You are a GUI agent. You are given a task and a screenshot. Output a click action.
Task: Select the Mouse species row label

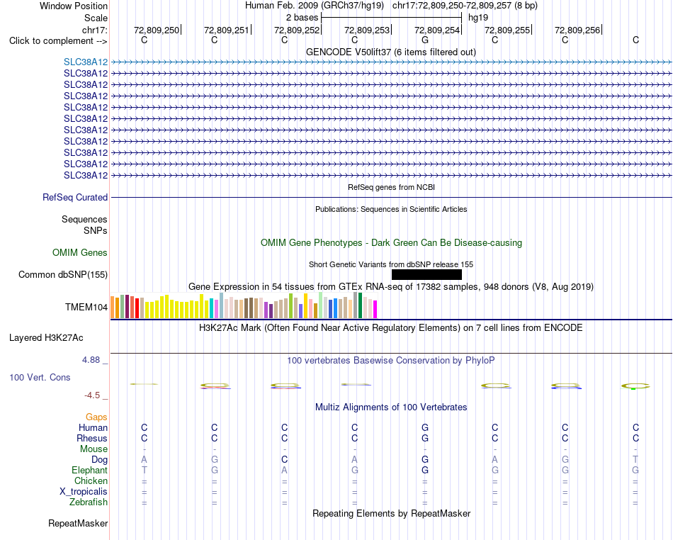click(x=94, y=449)
